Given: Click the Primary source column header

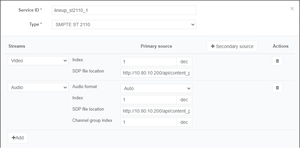Looking at the screenshot, I should 156,46.
